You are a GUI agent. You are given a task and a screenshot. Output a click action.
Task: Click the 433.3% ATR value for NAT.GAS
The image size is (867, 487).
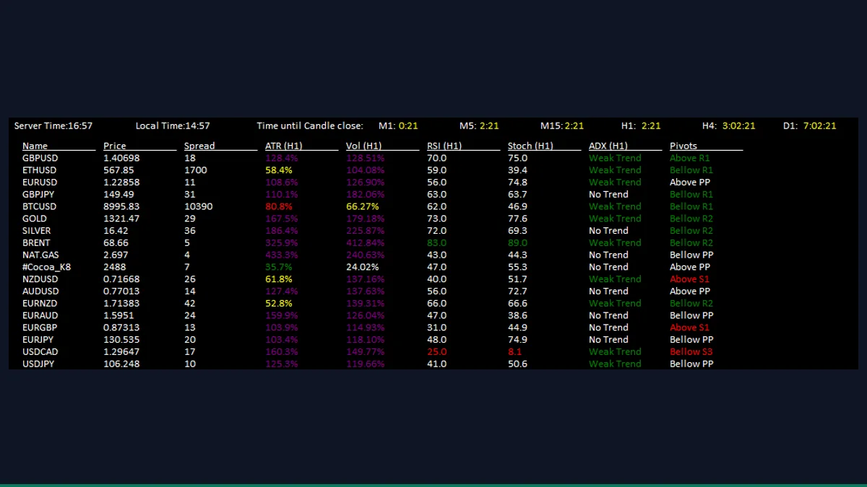pos(282,255)
